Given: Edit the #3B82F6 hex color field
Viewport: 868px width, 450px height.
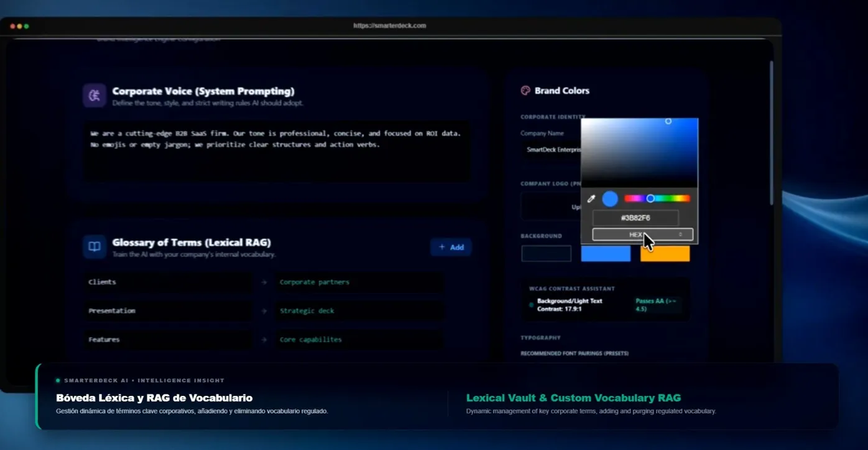Looking at the screenshot, I should (635, 218).
